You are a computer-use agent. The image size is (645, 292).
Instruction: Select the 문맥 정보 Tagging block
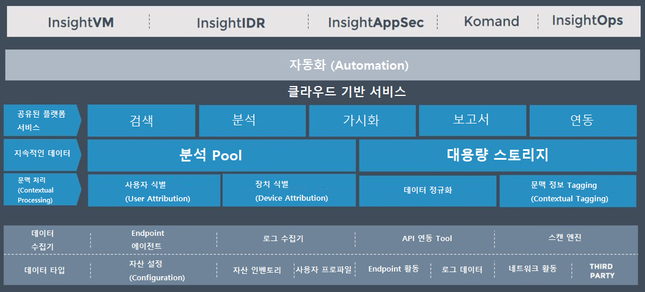pos(568,191)
